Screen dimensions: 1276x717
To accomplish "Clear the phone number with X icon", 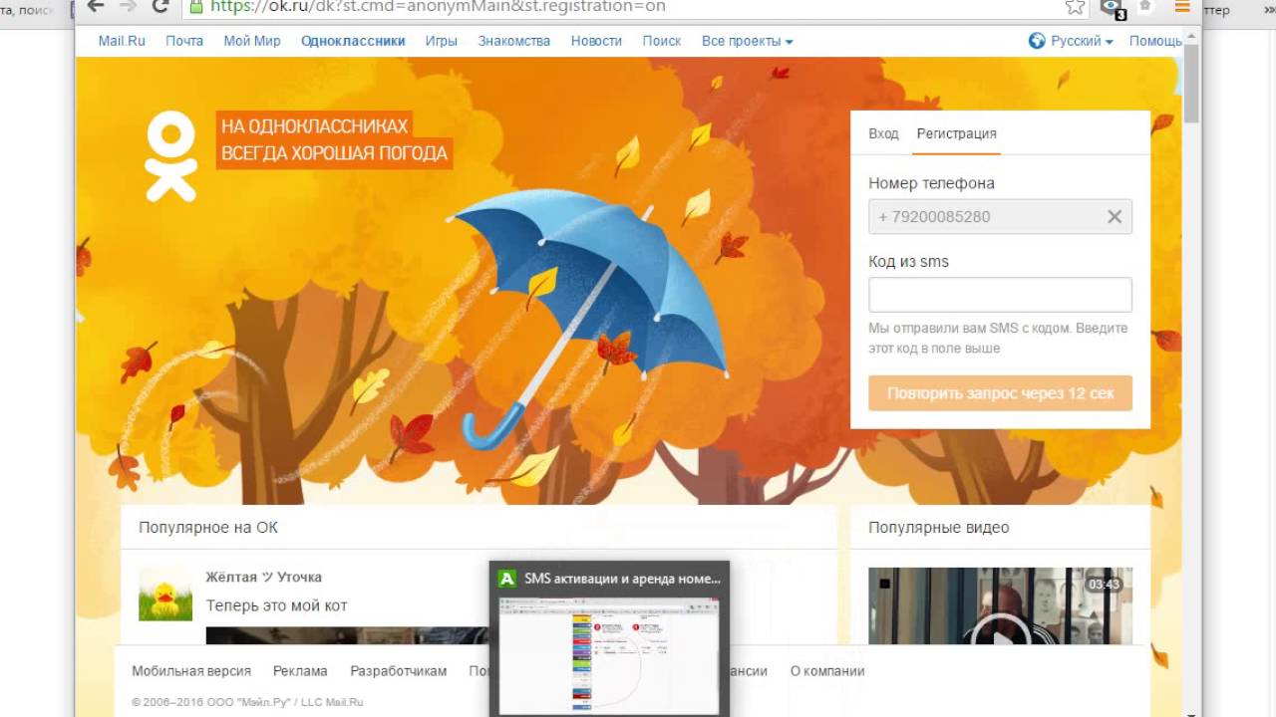I will coord(1115,217).
